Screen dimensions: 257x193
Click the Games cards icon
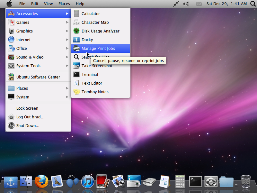11,22
